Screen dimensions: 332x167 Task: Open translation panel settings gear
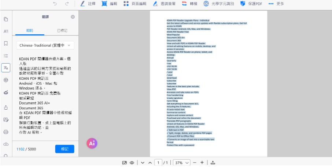coord(73,17)
